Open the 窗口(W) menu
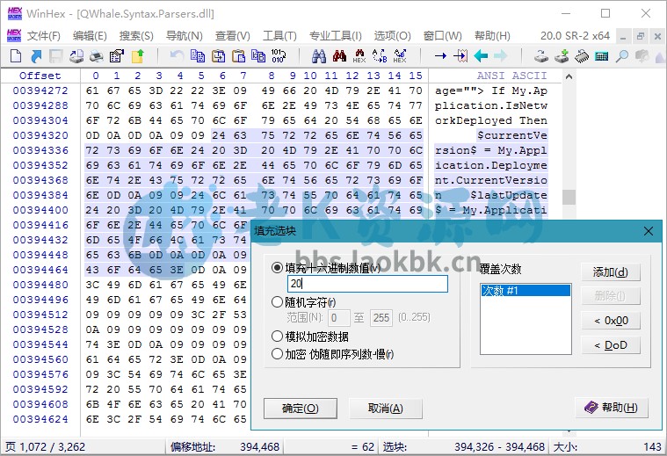Image resolution: width=667 pixels, height=456 pixels. (442, 36)
